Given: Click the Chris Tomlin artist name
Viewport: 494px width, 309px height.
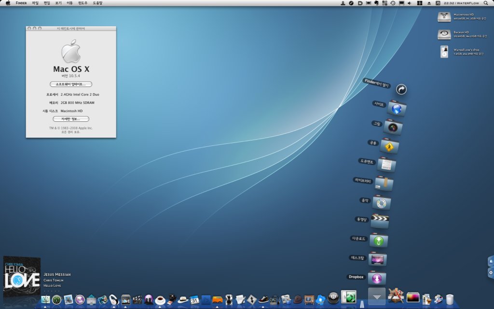Looking at the screenshot, I should coord(54,281).
